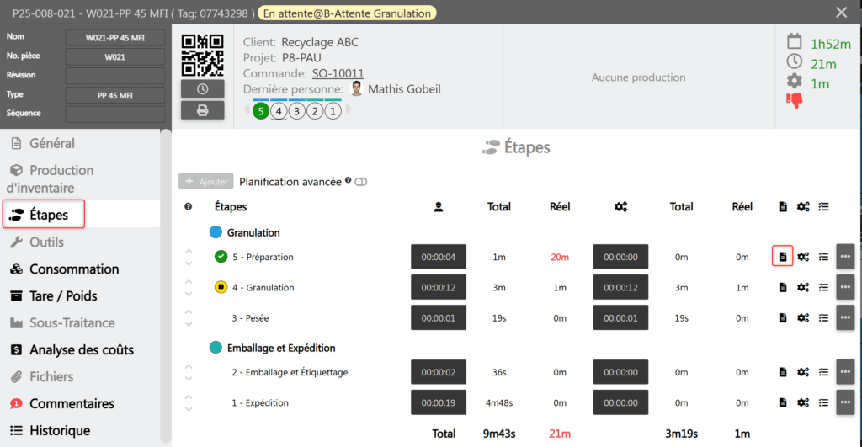
Task: Move the 4 - Granulation step up with its arrow
Action: pos(189,281)
